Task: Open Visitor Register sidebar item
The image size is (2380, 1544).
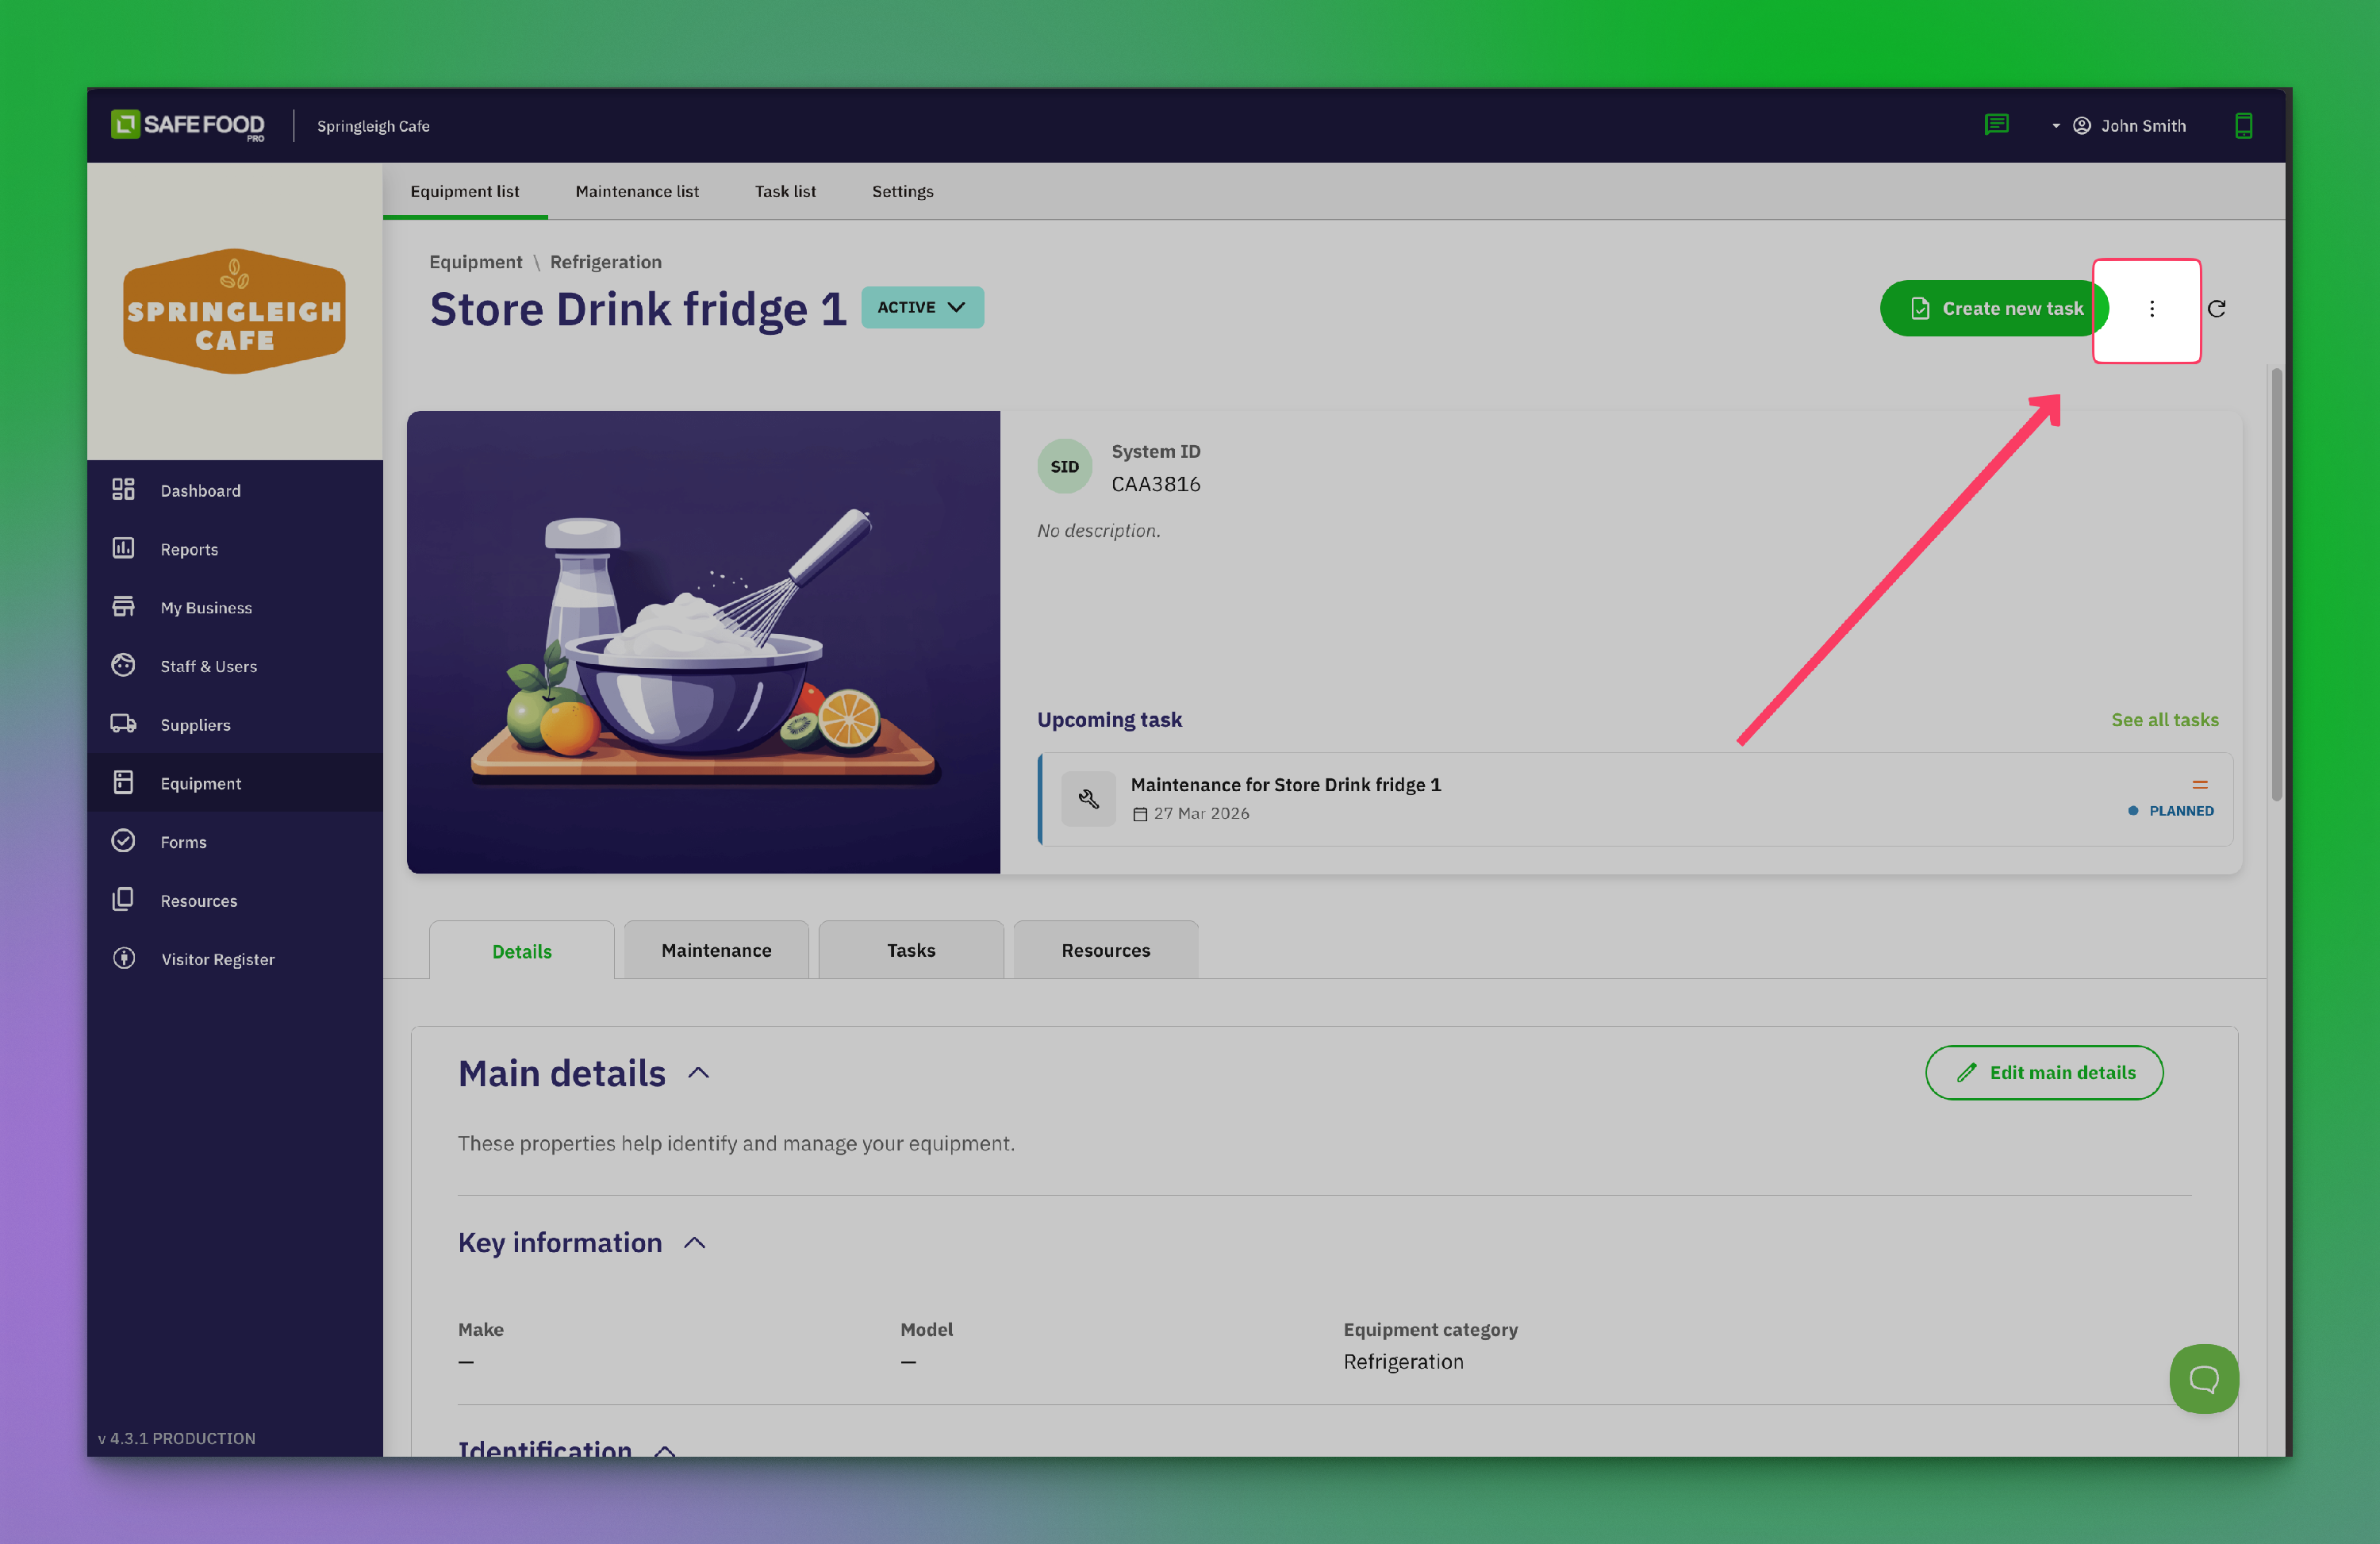Action: click(x=217, y=959)
